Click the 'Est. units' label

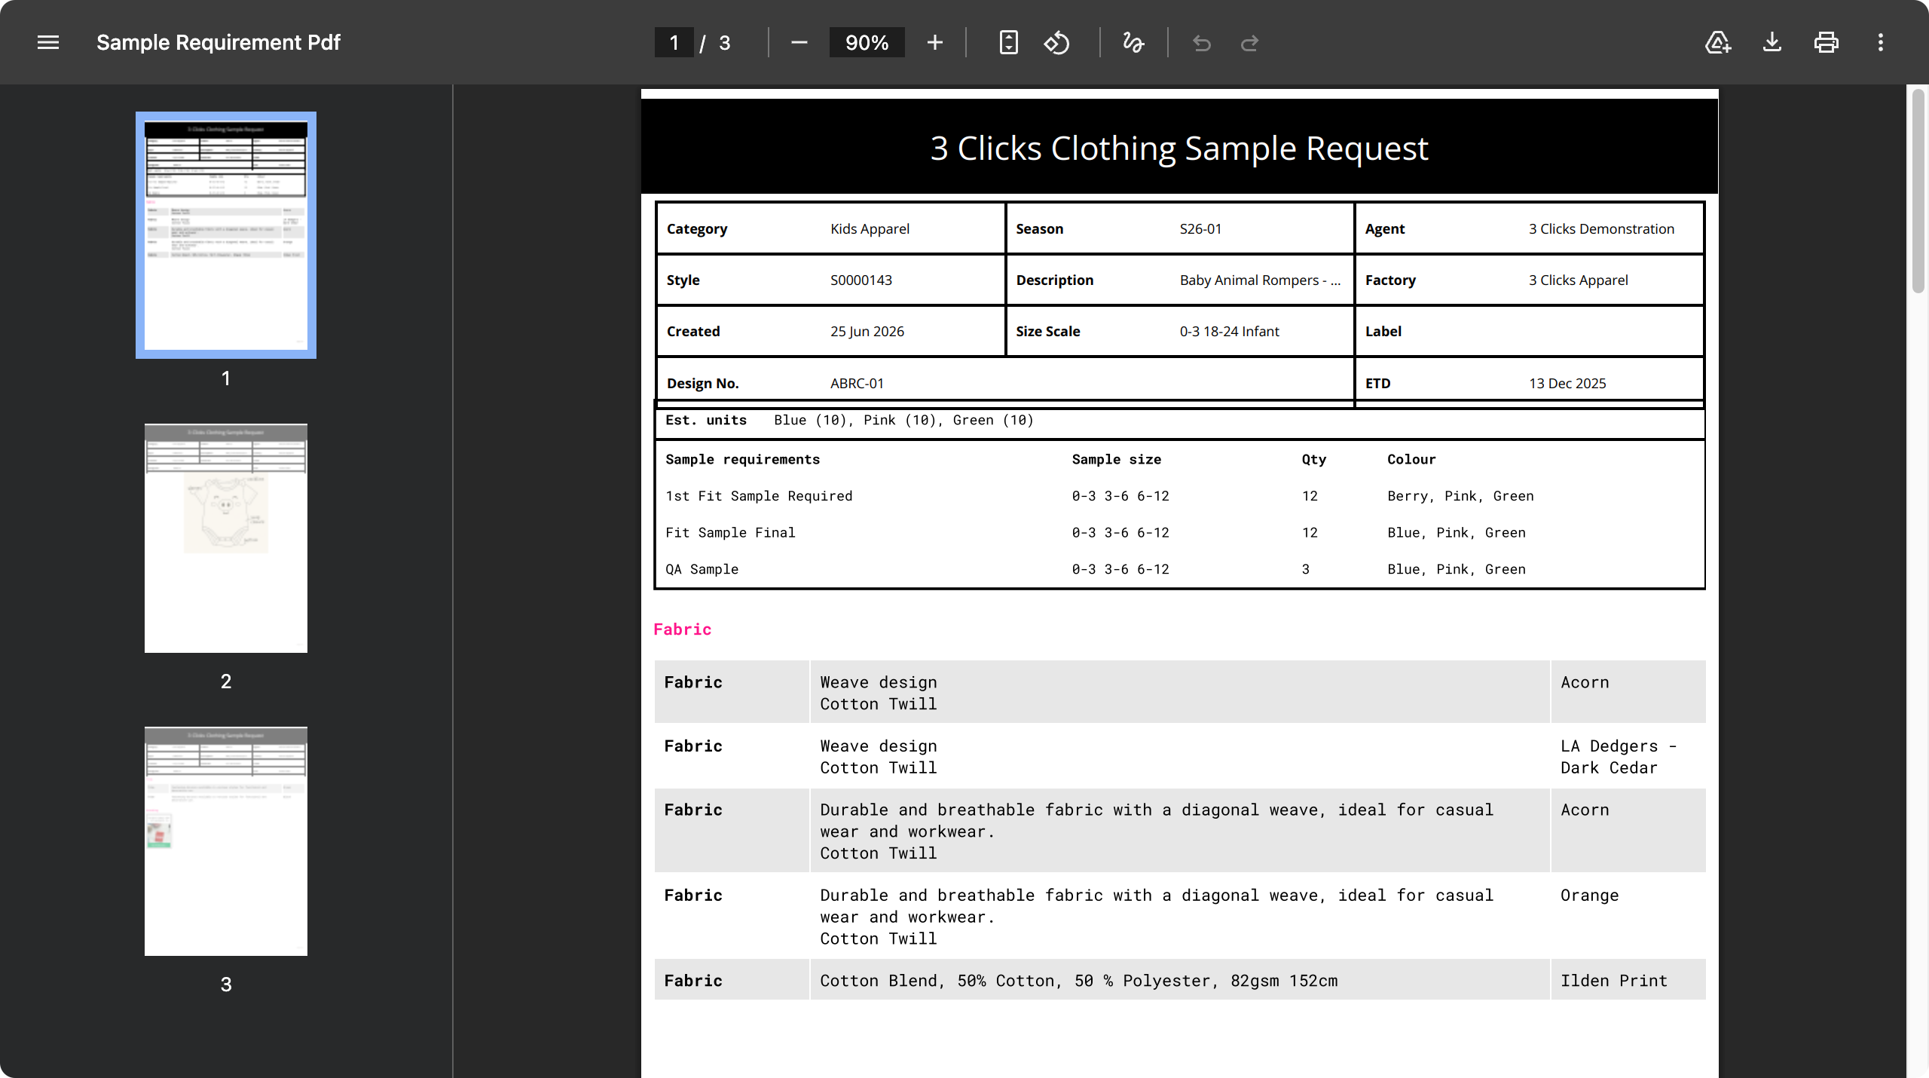pos(706,421)
